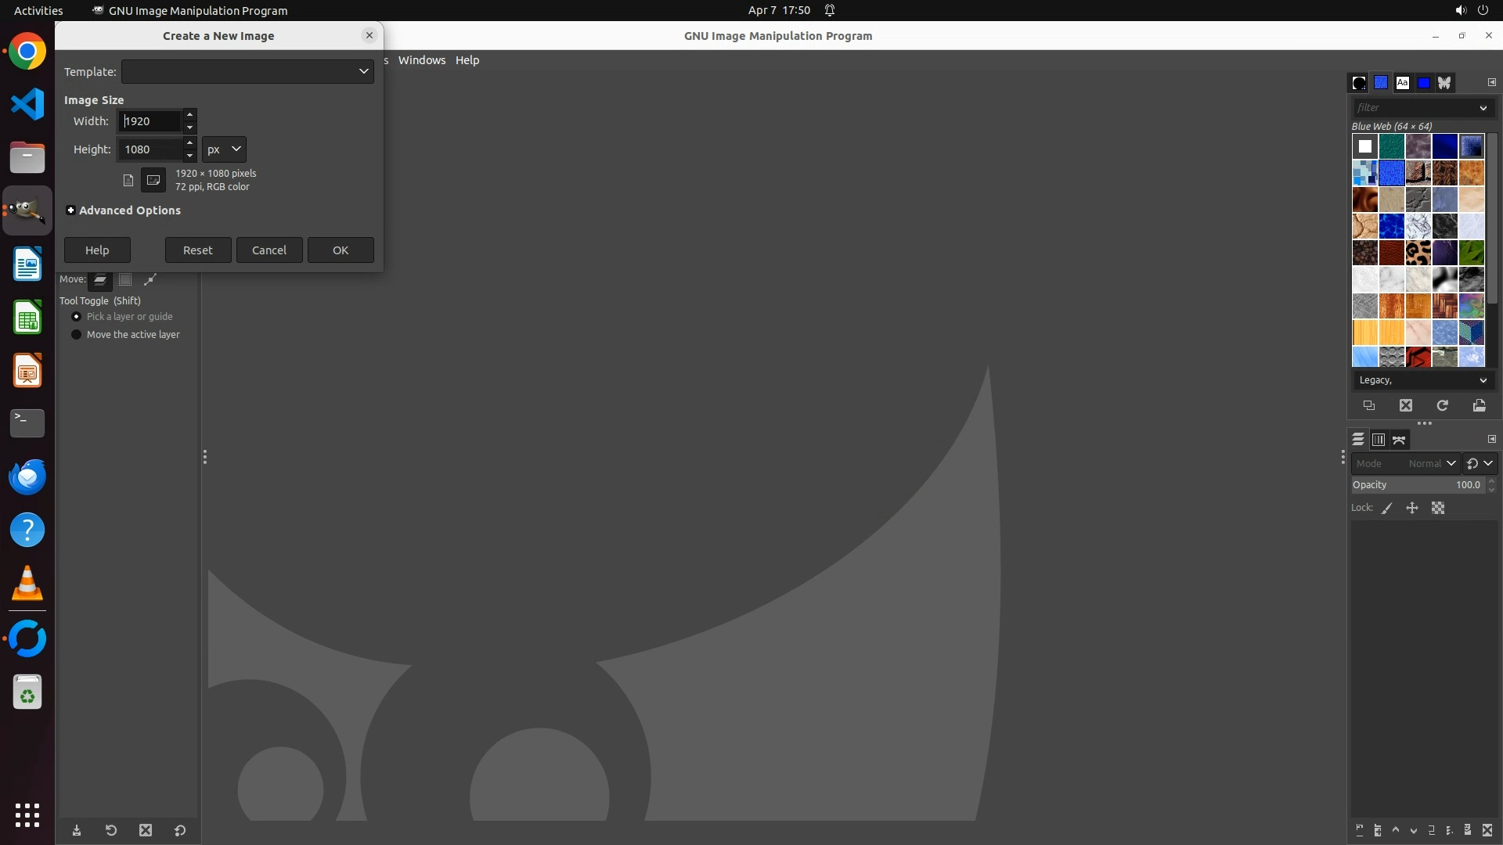Select portrait orientation icon in dialog
Screen dimensions: 1503x845
point(128,180)
